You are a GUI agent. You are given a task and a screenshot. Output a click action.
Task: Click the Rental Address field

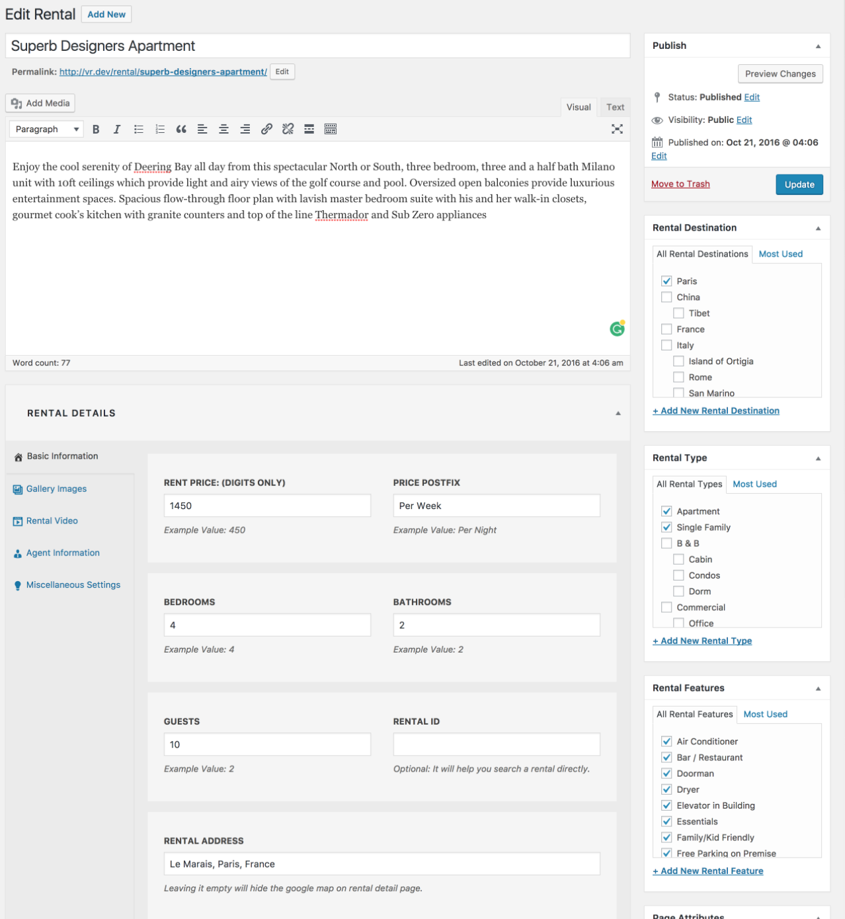[382, 864]
